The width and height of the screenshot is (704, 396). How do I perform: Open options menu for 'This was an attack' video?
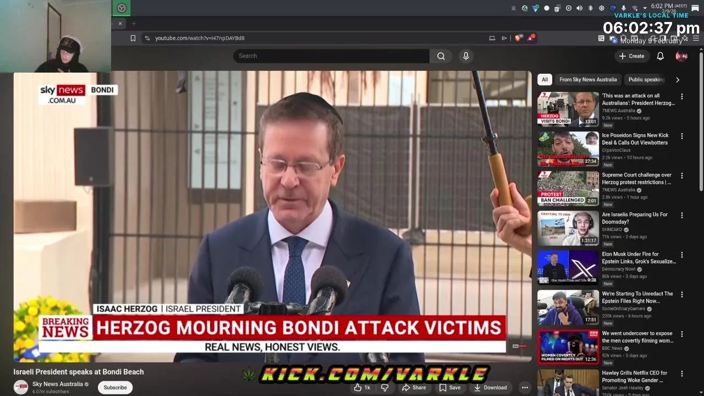point(682,97)
